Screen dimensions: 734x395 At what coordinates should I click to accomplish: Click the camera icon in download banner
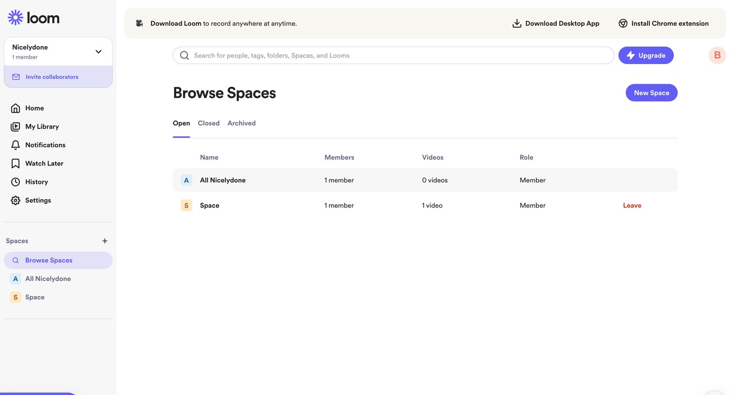pos(139,23)
